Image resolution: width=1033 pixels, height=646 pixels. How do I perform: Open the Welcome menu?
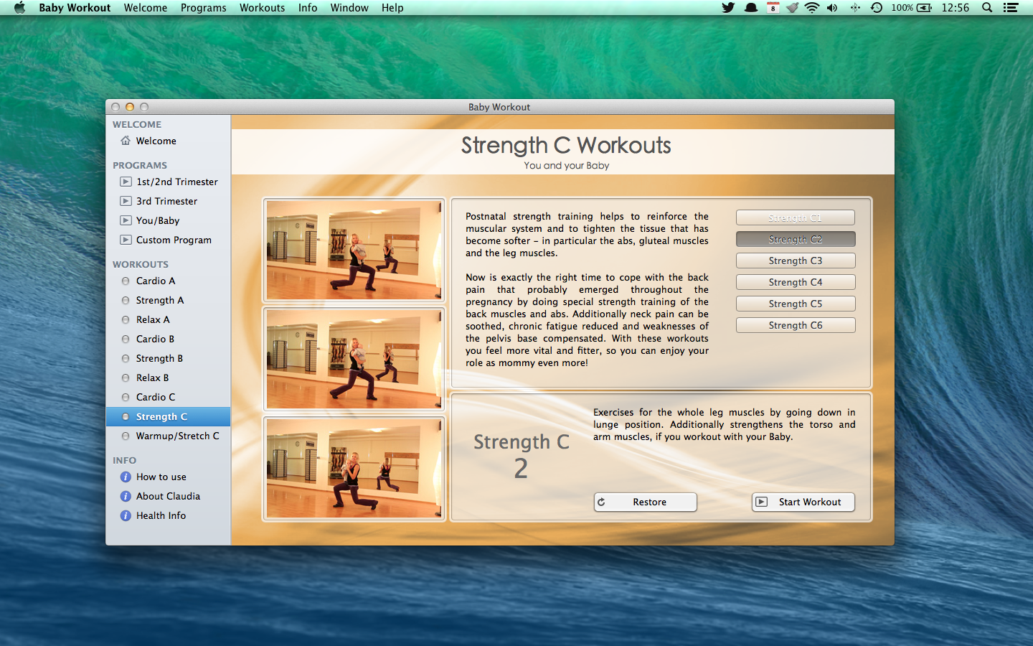pos(146,8)
